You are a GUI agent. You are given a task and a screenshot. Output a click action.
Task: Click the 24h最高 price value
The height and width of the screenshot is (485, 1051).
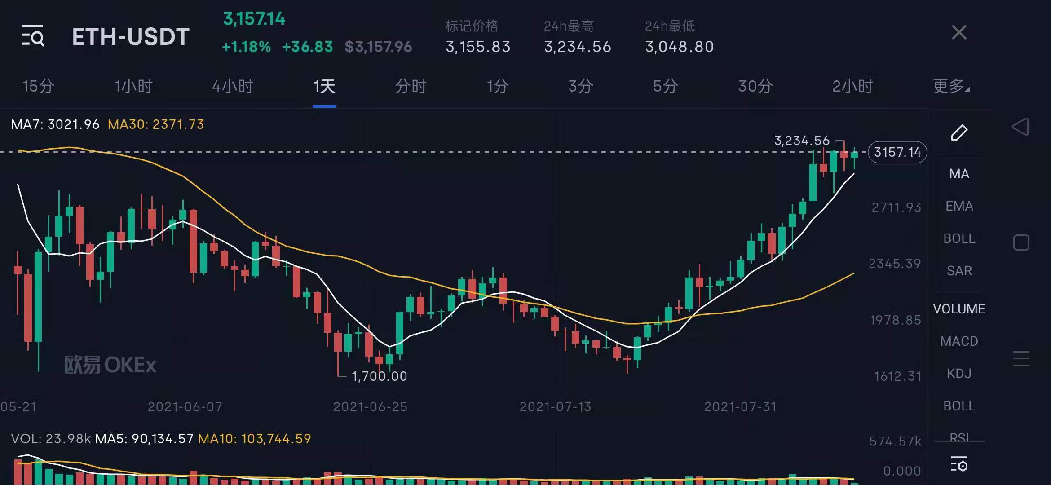coord(578,46)
